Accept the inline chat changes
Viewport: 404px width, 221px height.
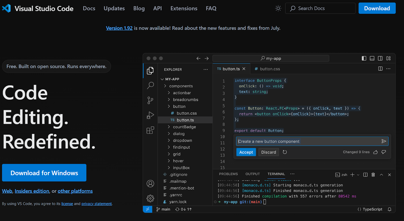pyautogui.click(x=246, y=152)
